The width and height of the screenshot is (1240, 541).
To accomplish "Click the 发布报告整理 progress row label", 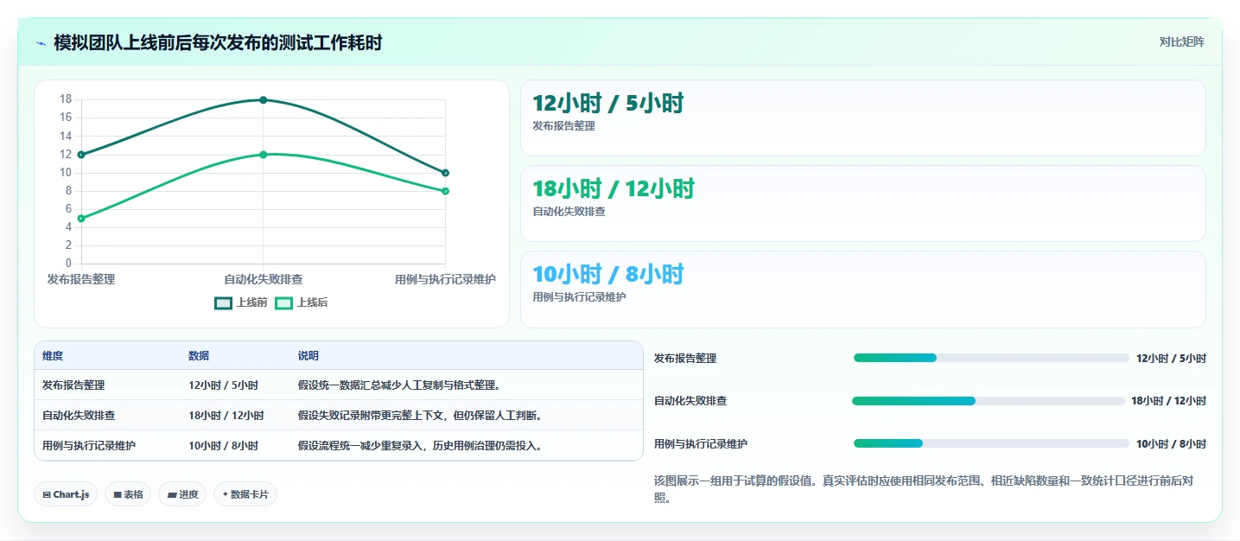I will click(685, 358).
